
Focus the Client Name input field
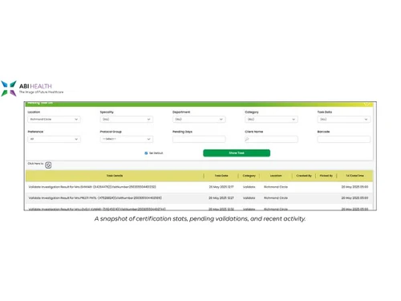tap(271, 139)
